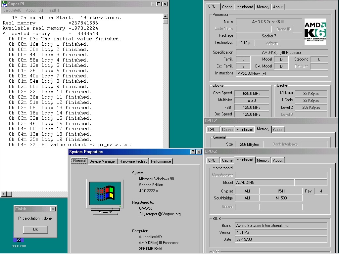The height and width of the screenshot is (254, 339).
Task: Click the memory Size value 256 MBytes
Action: [x=249, y=145]
